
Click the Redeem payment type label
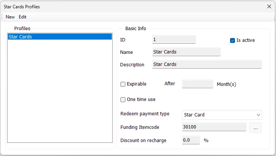[x=145, y=114]
